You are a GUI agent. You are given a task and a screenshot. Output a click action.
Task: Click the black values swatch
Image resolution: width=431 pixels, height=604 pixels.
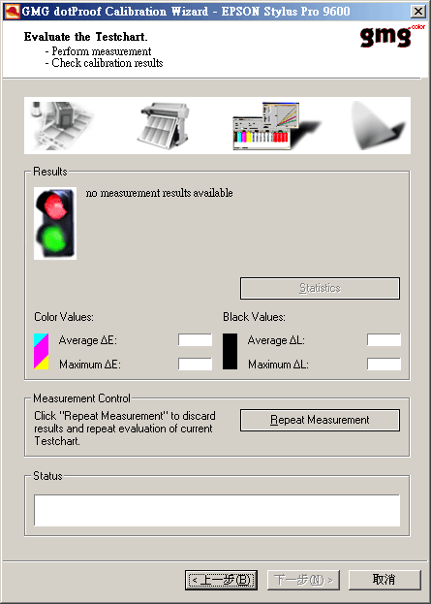click(230, 352)
